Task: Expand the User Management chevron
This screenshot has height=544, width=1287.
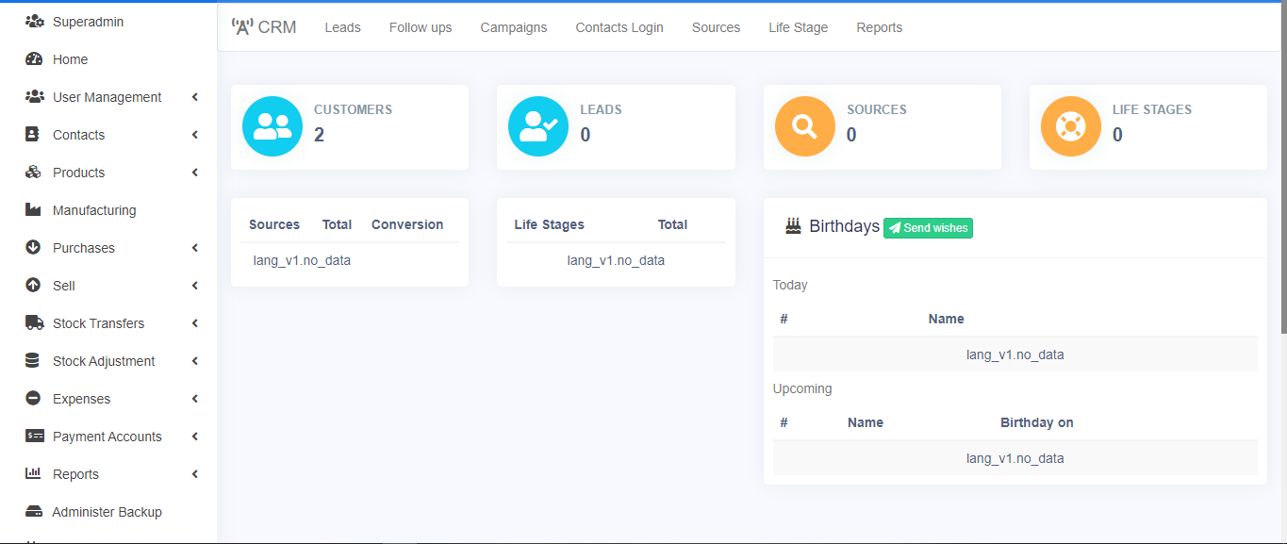Action: [194, 97]
